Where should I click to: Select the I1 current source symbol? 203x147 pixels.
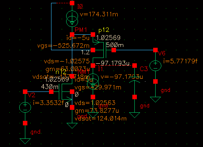[x=93, y=81]
